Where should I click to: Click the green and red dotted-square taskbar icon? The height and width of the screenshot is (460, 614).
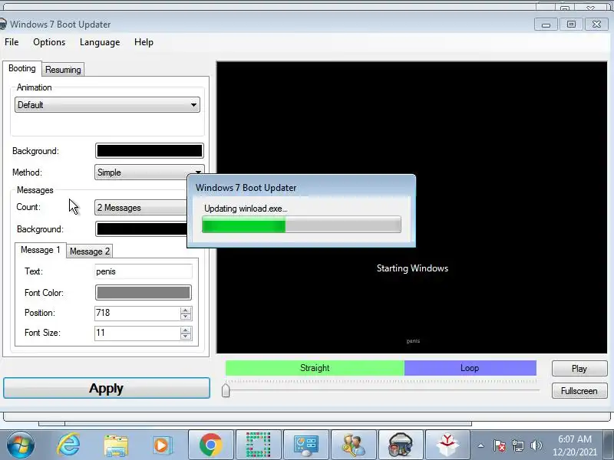click(258, 445)
